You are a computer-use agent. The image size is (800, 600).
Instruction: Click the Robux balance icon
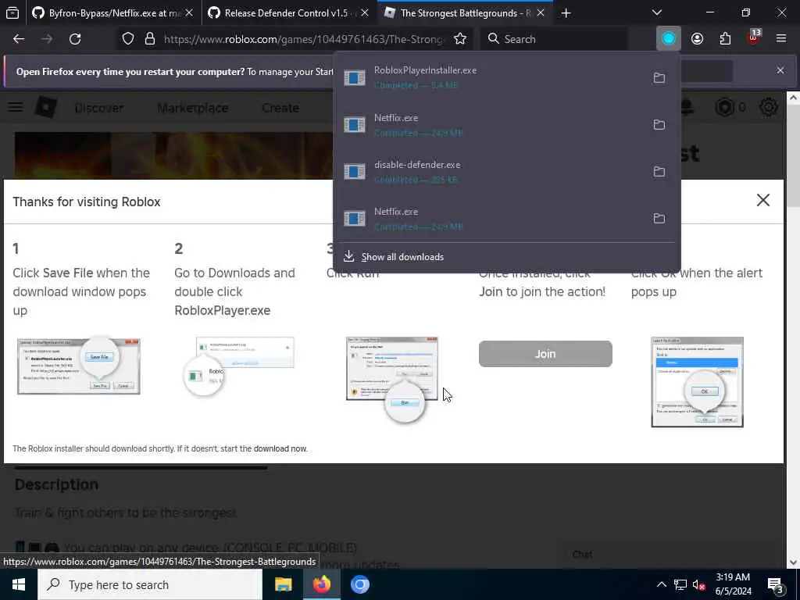pos(724,107)
